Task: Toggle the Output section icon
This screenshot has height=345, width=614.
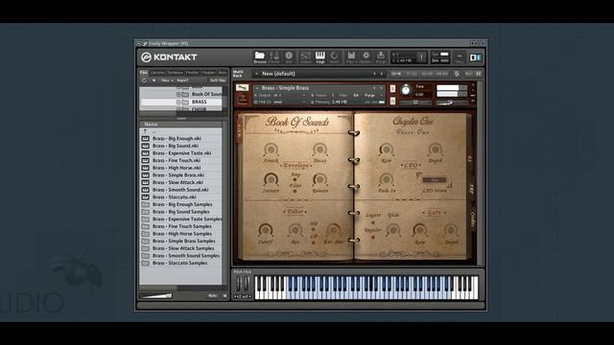Action: coord(305,57)
